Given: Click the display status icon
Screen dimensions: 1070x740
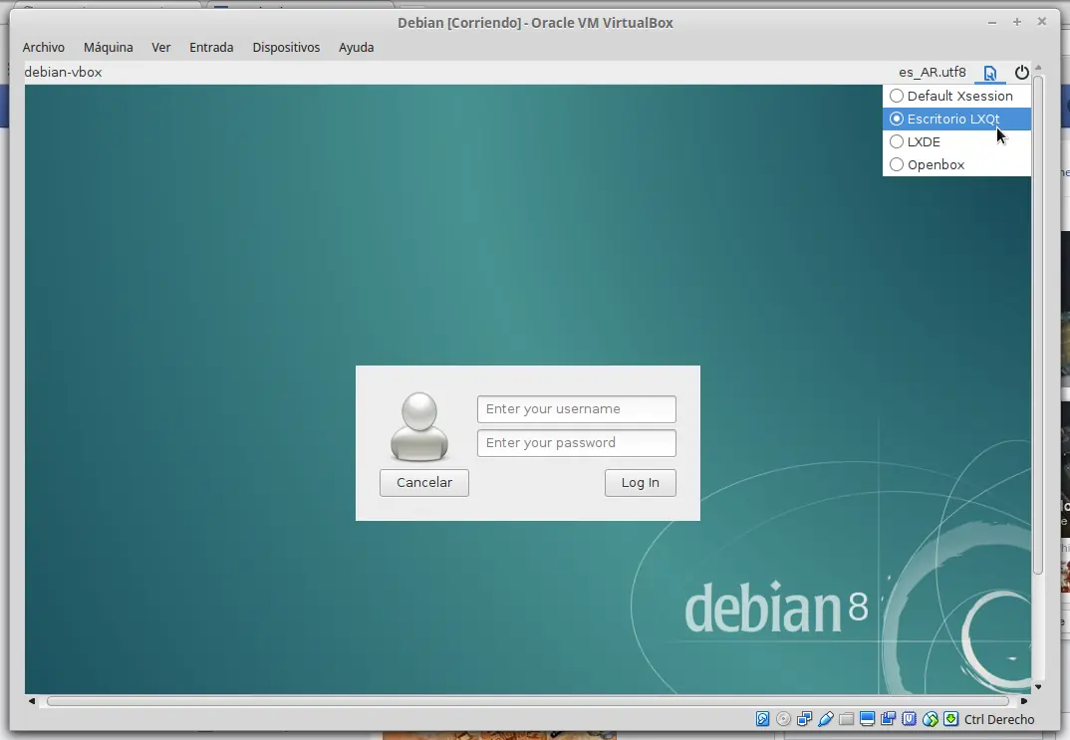Looking at the screenshot, I should [x=868, y=719].
